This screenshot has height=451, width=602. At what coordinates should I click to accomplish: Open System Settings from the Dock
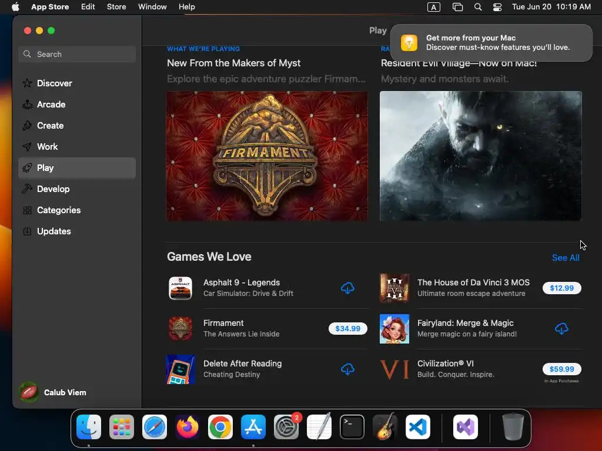286,427
